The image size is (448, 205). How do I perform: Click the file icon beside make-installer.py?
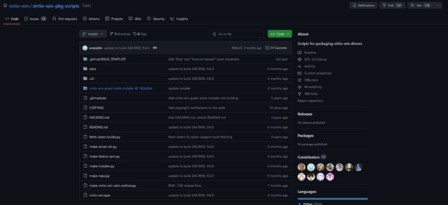click(85, 166)
